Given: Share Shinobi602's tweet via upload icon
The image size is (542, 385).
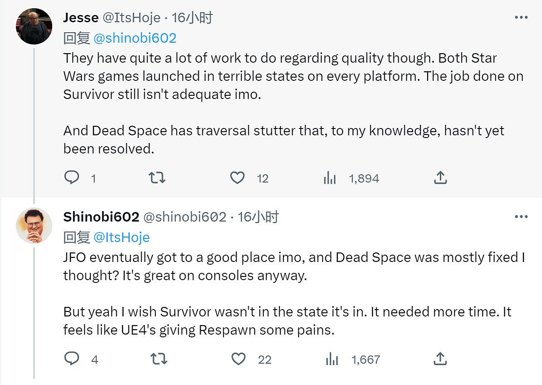Looking at the screenshot, I should tap(440, 359).
